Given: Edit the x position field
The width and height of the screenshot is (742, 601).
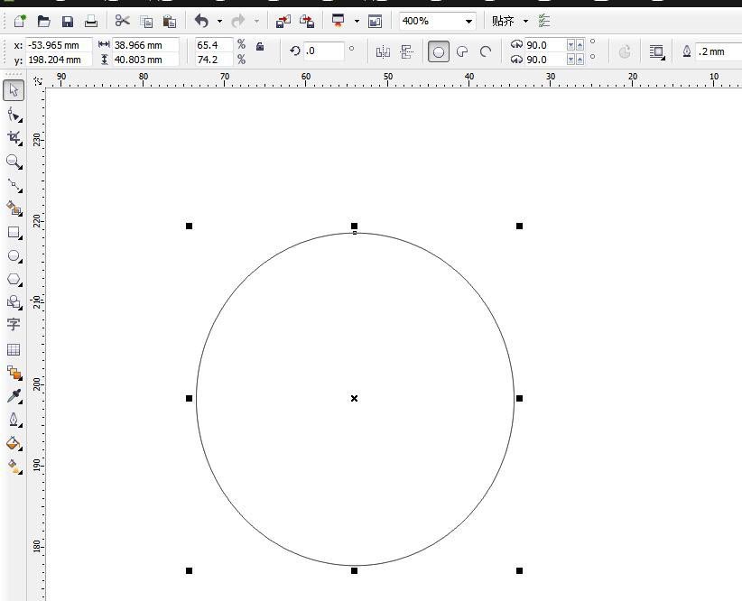Looking at the screenshot, I should 58,45.
